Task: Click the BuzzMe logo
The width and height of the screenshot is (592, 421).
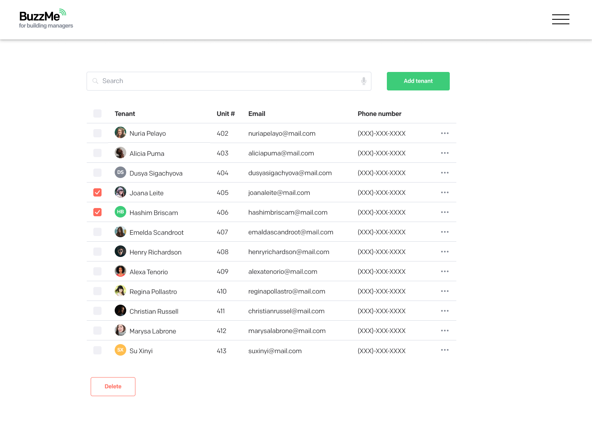Action: pyautogui.click(x=46, y=19)
